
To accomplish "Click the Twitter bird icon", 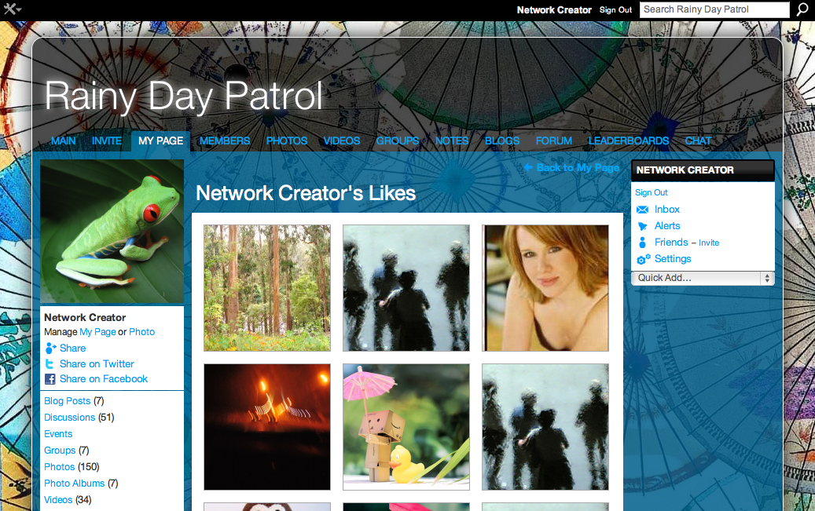I will click(50, 364).
